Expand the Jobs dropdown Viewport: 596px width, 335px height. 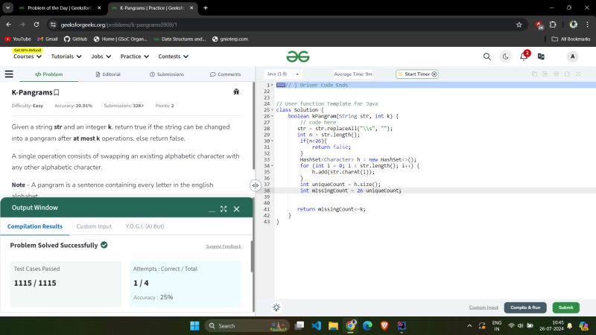[x=101, y=57]
